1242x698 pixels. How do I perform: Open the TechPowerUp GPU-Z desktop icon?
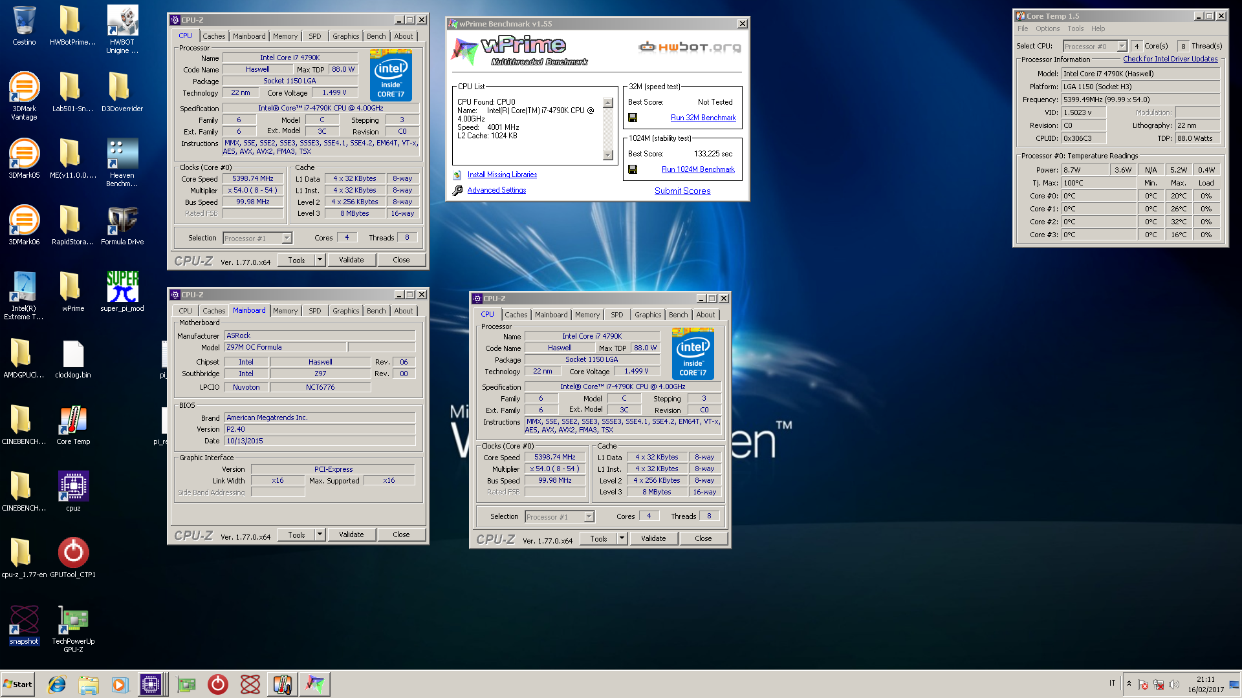(x=73, y=629)
